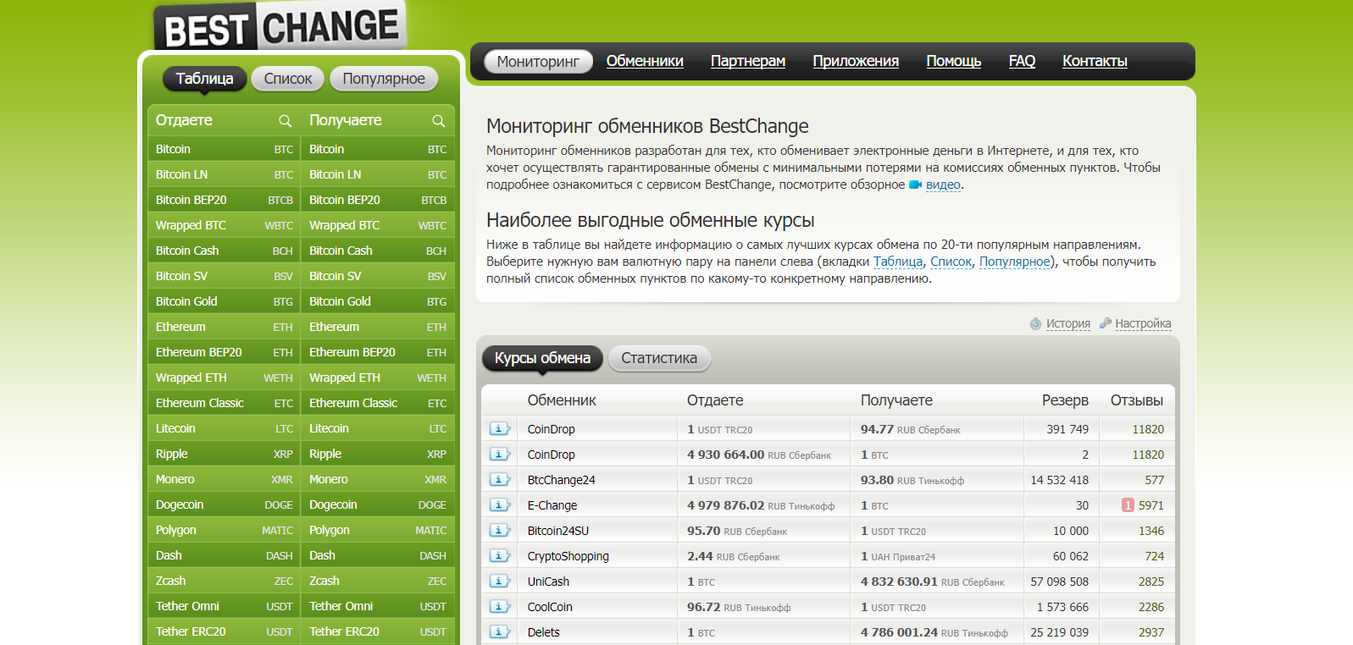Select the Статистика tab

click(x=659, y=358)
